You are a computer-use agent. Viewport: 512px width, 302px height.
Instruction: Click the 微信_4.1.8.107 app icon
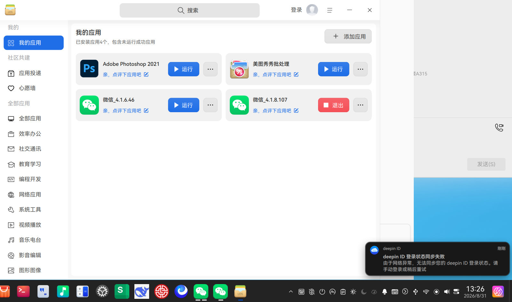(239, 105)
